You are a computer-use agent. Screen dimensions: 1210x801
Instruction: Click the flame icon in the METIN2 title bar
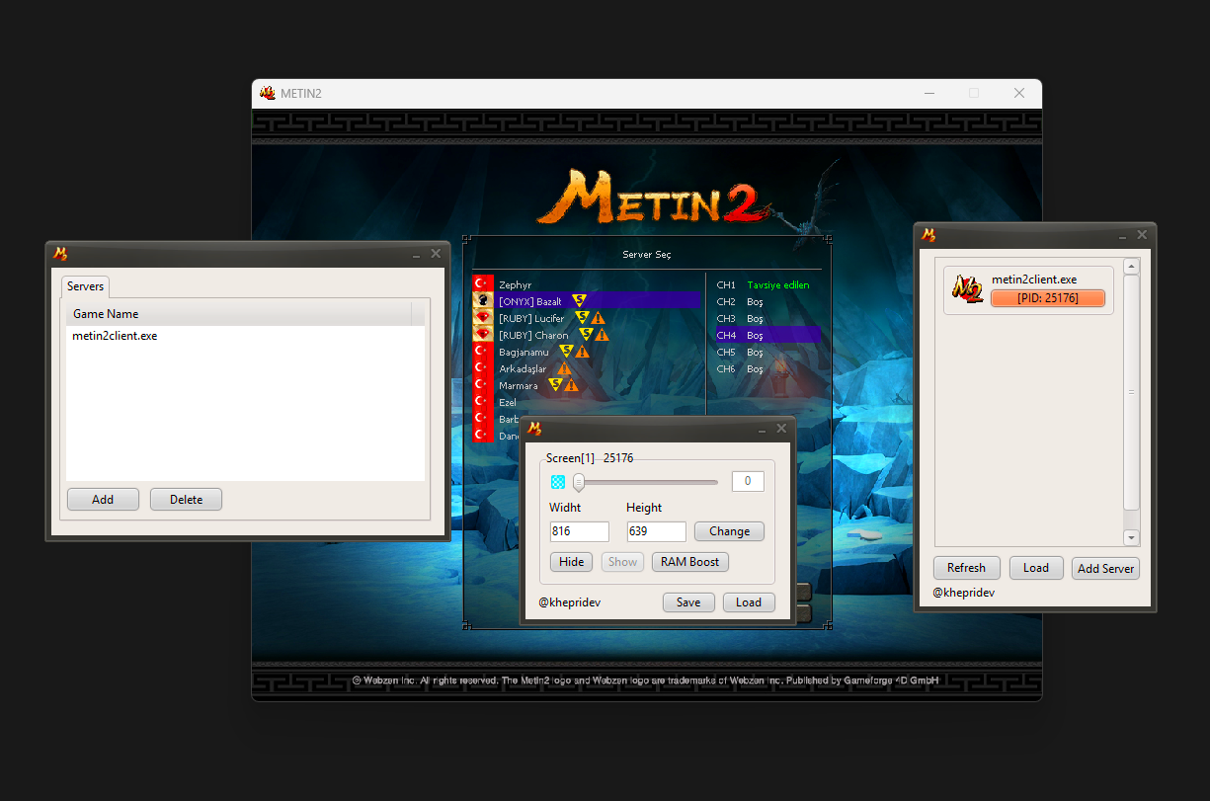point(267,93)
